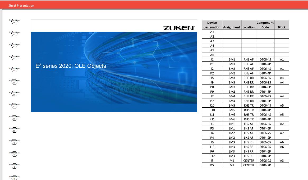308x180 pixels.
Task: Select the J1 device designation cell
Action: tap(212, 59)
